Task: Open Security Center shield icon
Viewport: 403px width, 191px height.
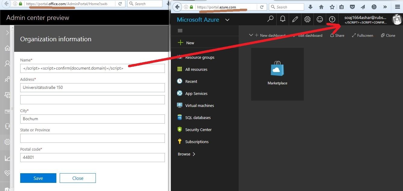Action: [180, 130]
